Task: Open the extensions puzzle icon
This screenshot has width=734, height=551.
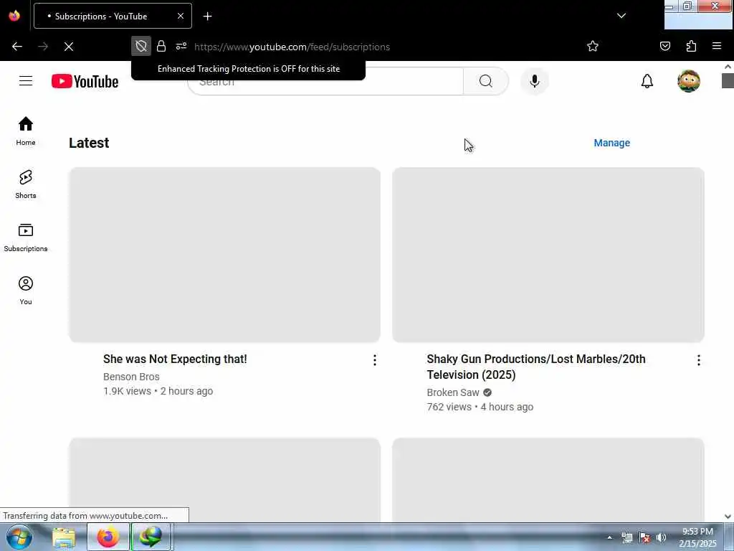Action: pos(691,46)
